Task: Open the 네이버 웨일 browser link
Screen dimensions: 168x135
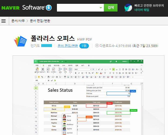Action: click(142, 10)
